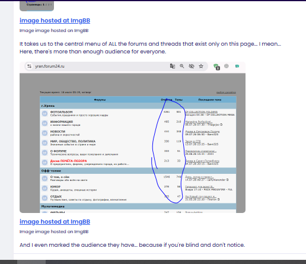The width and height of the screenshot is (306, 264).
Task: Click the paragraph starting 'It takes us to the central menu'
Action: (x=150, y=47)
